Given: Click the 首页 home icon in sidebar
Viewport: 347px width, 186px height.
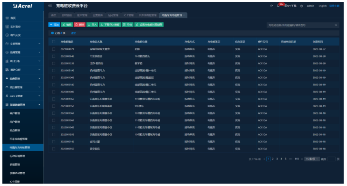Looking at the screenshot, I should pyautogui.click(x=7, y=18).
